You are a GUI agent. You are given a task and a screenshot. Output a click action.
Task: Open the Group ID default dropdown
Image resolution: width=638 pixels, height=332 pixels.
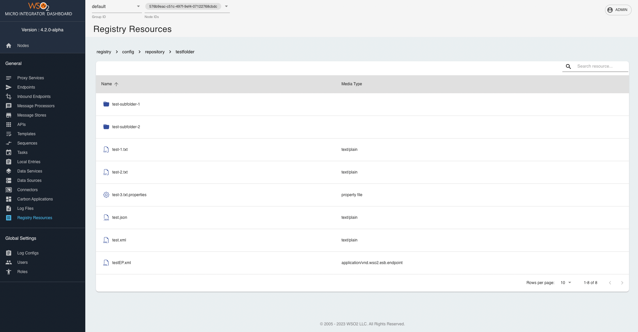click(117, 6)
